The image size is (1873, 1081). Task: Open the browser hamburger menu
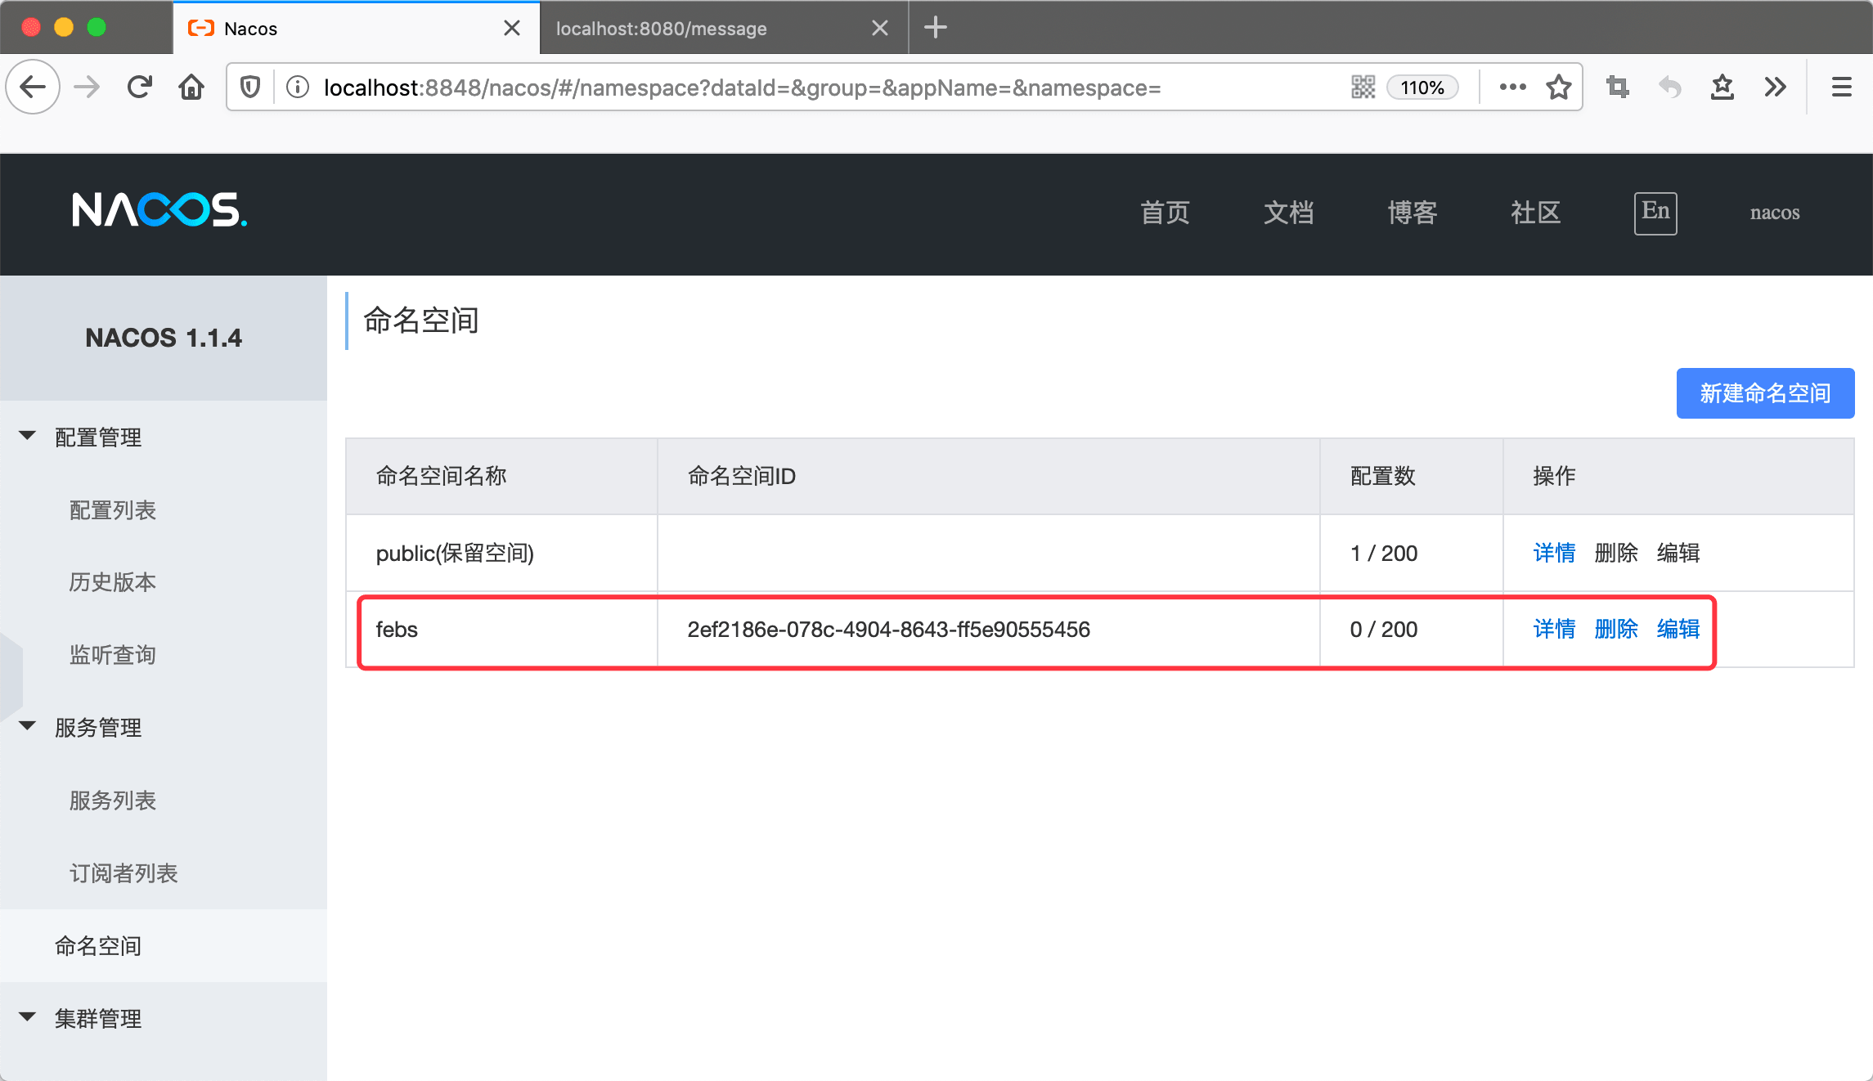1841,87
